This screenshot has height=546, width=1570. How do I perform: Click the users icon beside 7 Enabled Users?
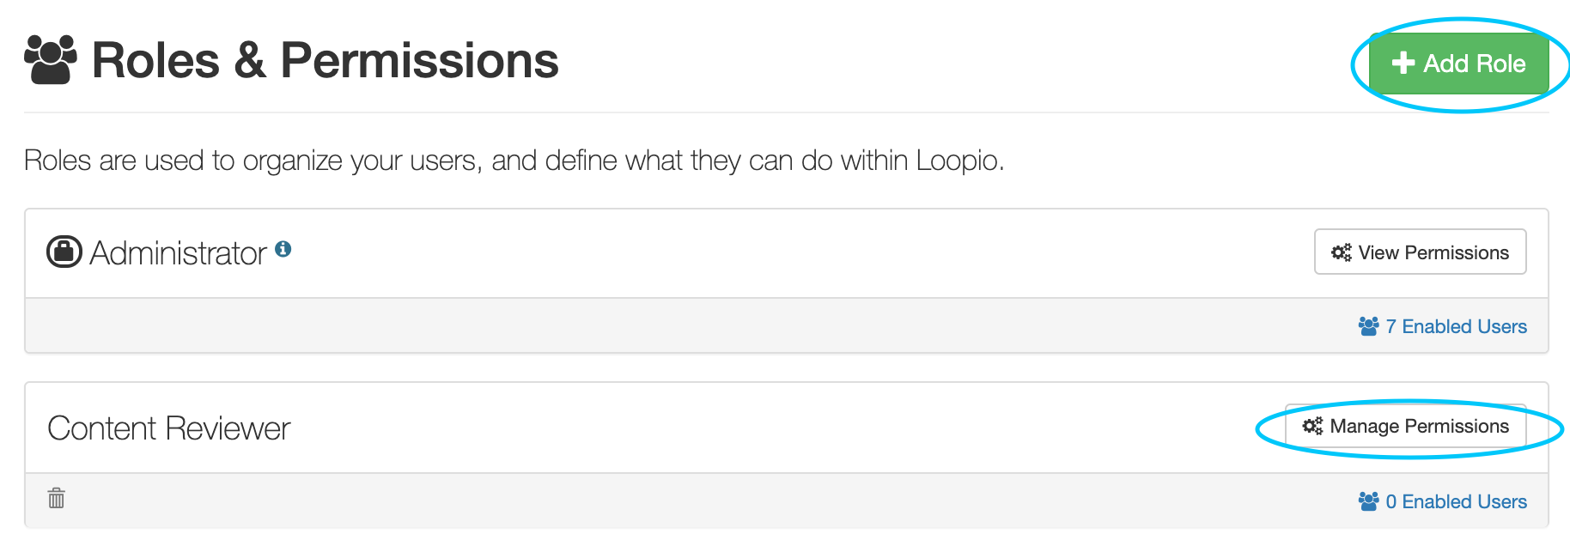[x=1367, y=325]
